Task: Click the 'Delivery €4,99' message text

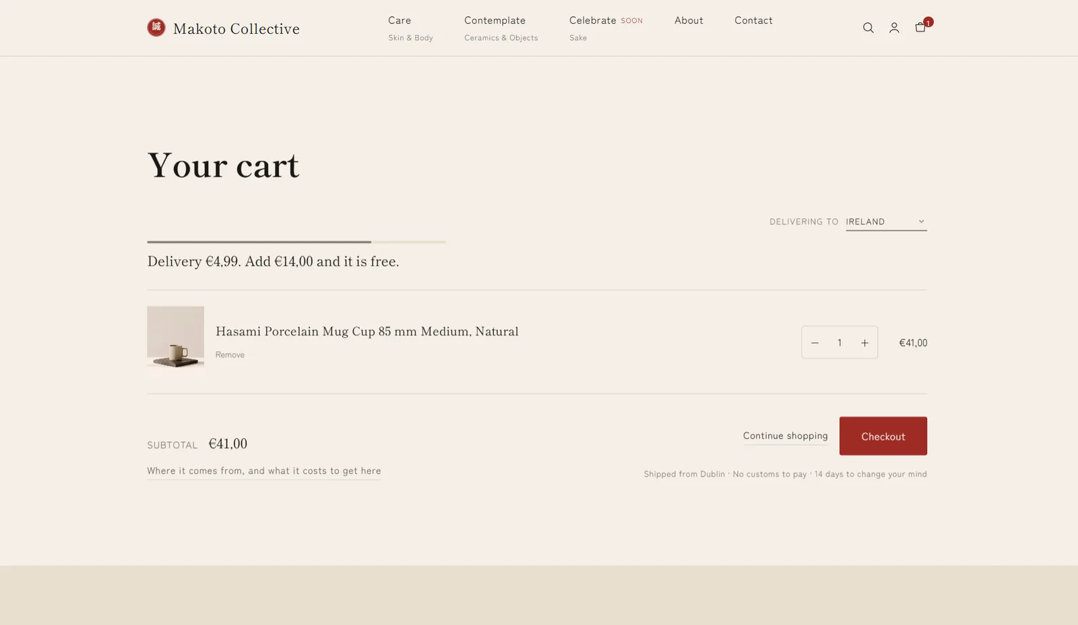Action: pyautogui.click(x=273, y=261)
